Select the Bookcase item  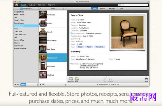[53, 15]
